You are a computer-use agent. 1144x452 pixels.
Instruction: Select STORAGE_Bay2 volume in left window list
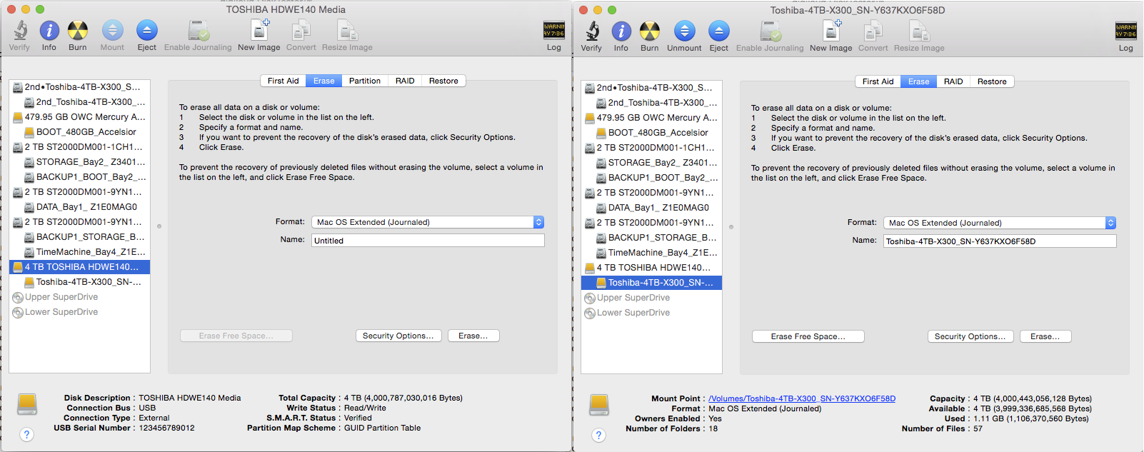79,162
